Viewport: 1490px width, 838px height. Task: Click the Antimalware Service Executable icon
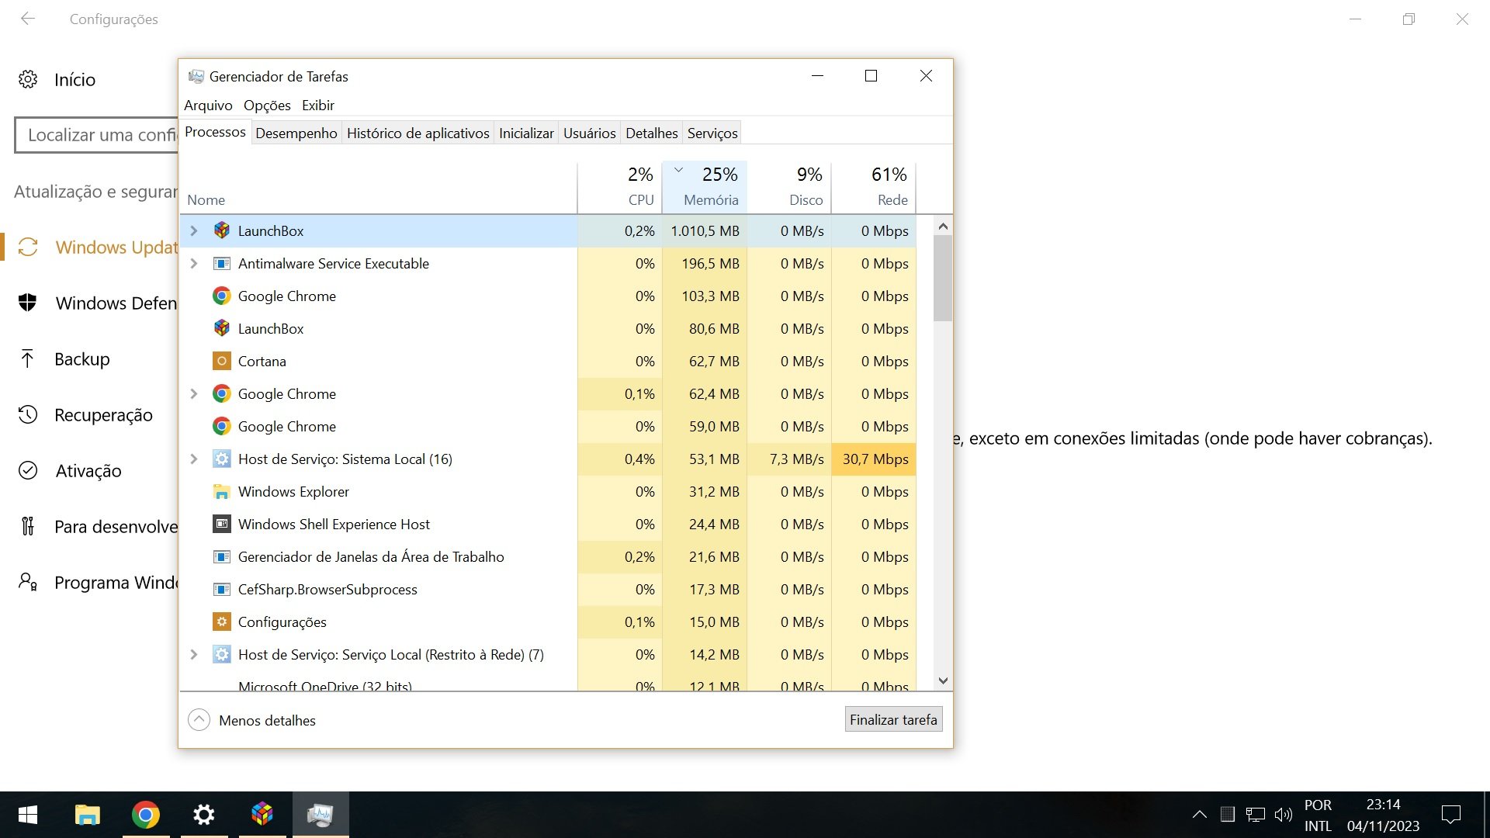tap(222, 263)
